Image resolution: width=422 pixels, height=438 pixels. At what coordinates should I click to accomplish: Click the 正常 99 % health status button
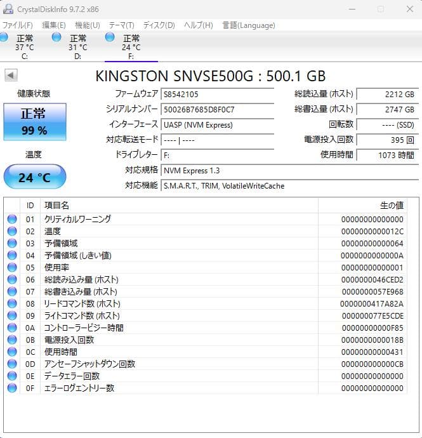click(x=35, y=122)
